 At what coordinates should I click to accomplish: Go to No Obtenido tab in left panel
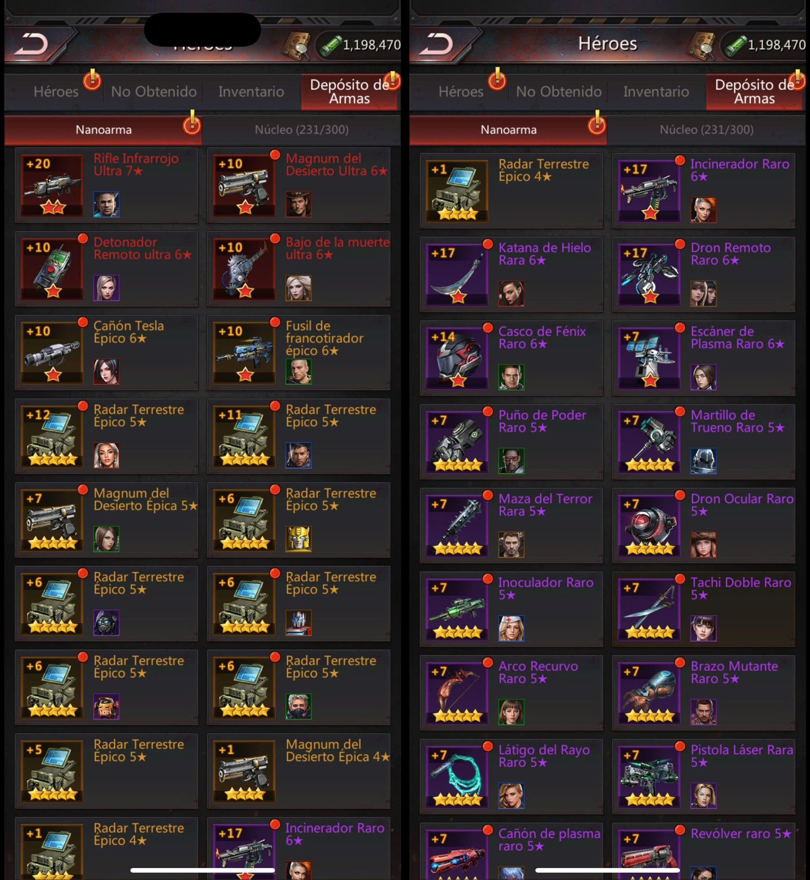pyautogui.click(x=153, y=91)
